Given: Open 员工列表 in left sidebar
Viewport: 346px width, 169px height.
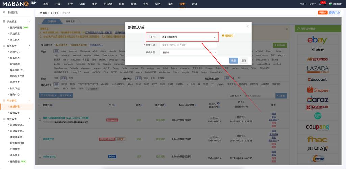Looking at the screenshot, I should pyautogui.click(x=15, y=40).
